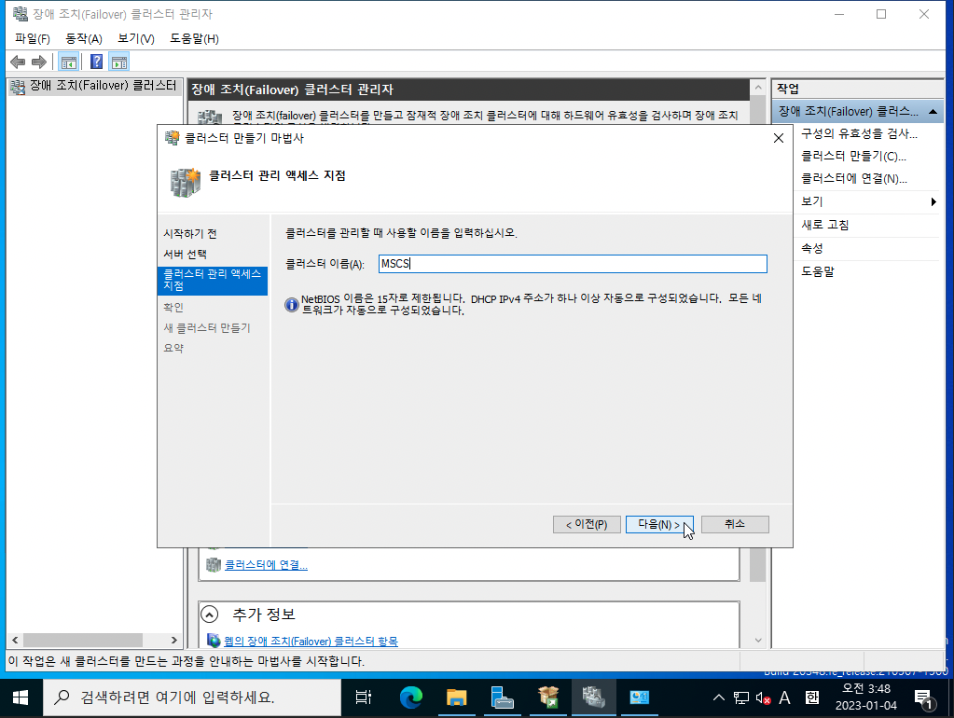The image size is (954, 718).
Task: Click the 다음(N) > button
Action: point(659,524)
